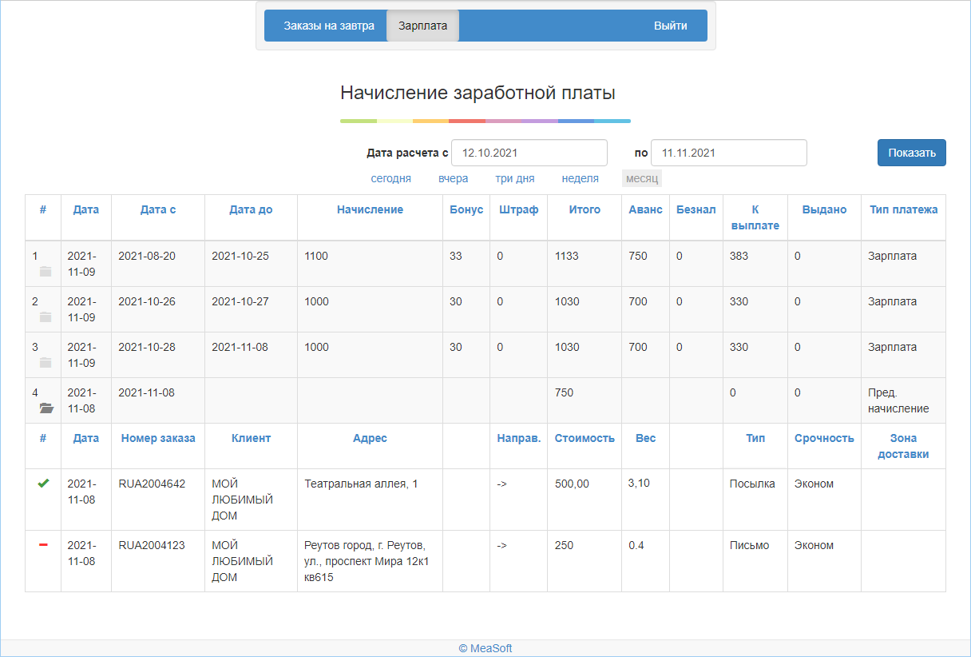971x657 pixels.
Task: Click the red minus for order RUA2004123
Action: (43, 545)
